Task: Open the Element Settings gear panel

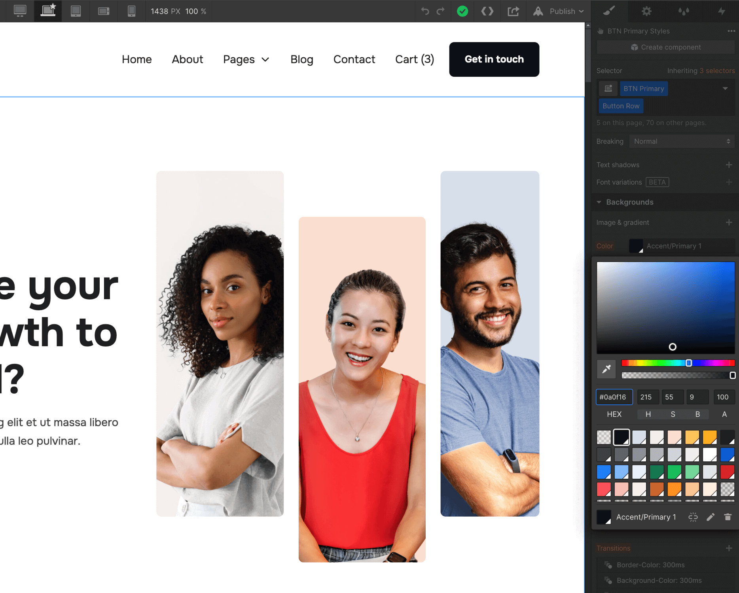Action: point(646,11)
